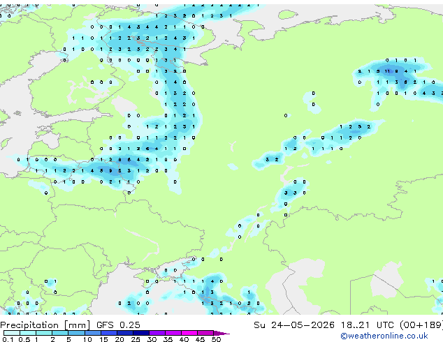
Task: Click the "15" legend scale label
Action: 103,339
